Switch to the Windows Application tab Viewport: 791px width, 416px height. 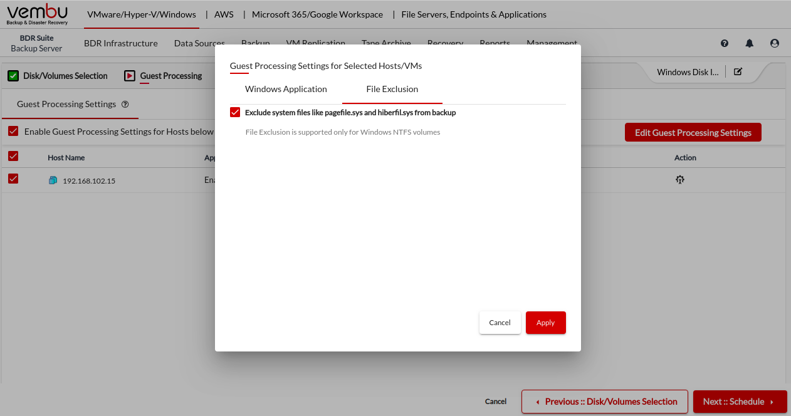[x=286, y=89]
